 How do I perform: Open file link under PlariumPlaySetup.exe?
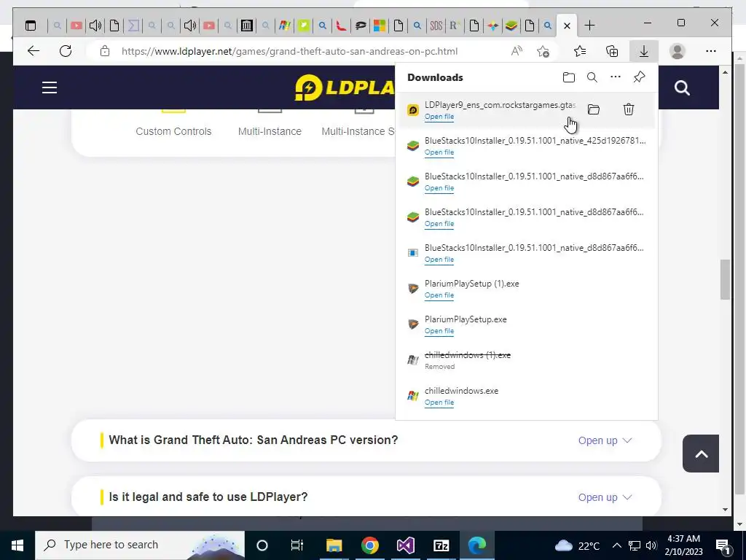coord(439,331)
